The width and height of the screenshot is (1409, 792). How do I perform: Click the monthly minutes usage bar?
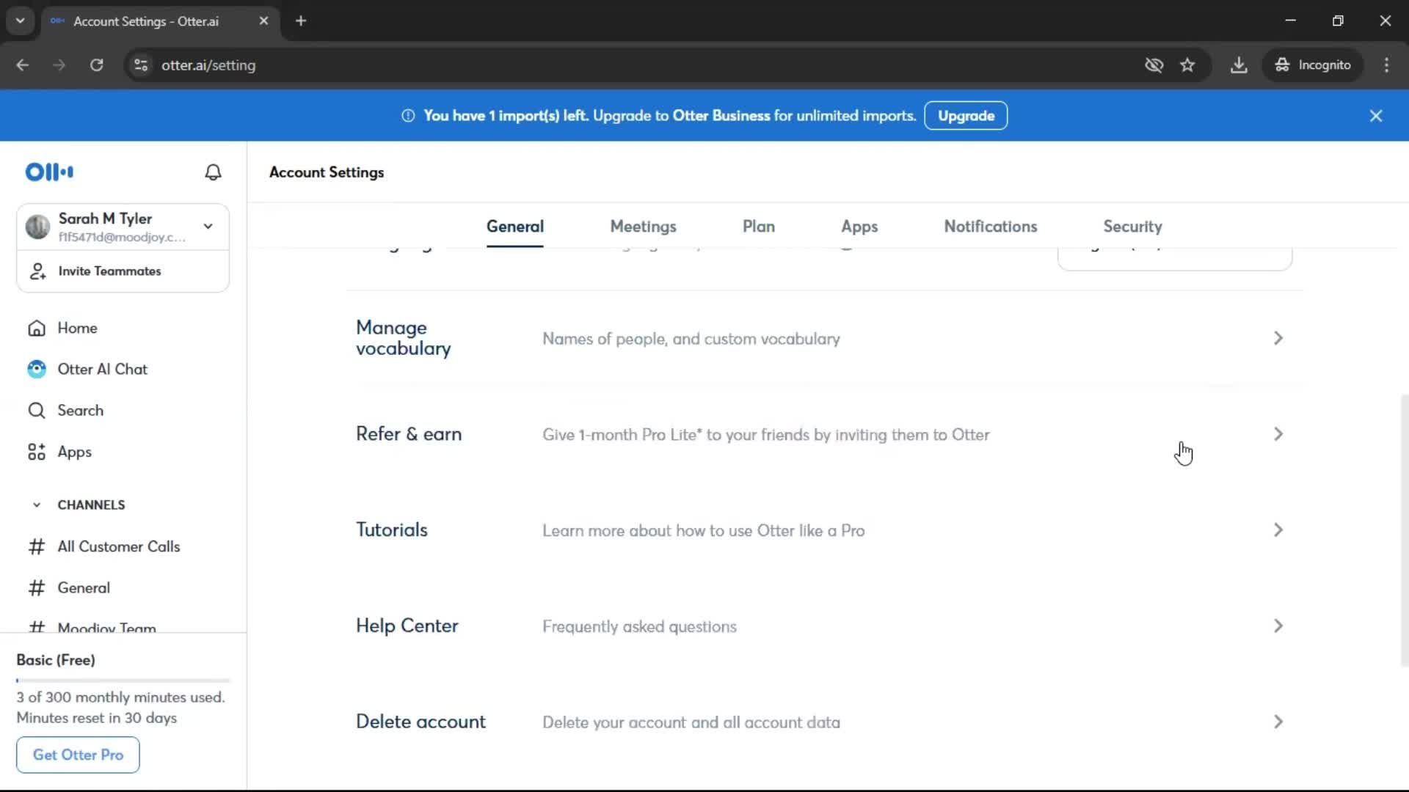pyautogui.click(x=123, y=681)
